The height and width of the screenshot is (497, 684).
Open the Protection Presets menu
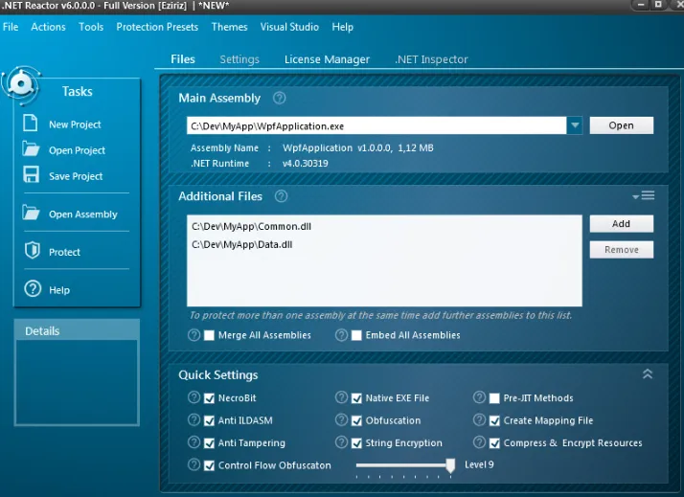[157, 27]
